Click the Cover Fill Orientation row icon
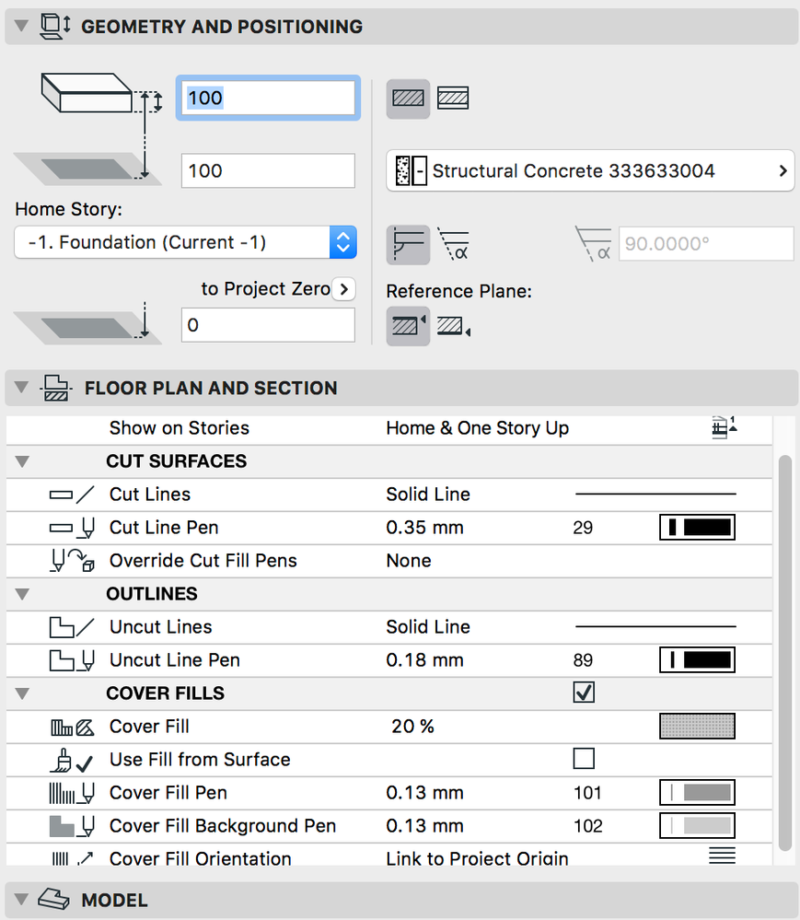 72,859
